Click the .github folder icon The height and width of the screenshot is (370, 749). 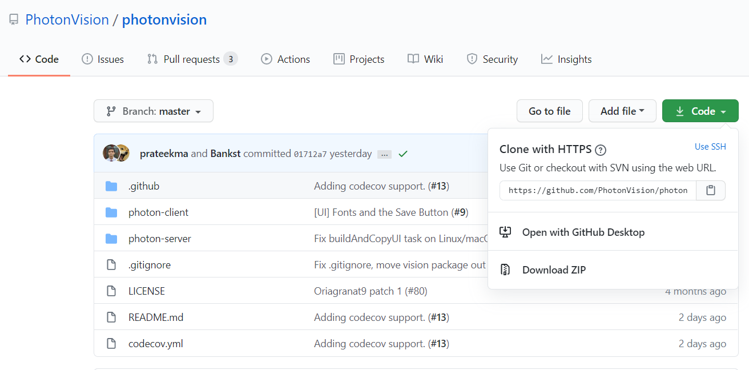pyautogui.click(x=111, y=186)
